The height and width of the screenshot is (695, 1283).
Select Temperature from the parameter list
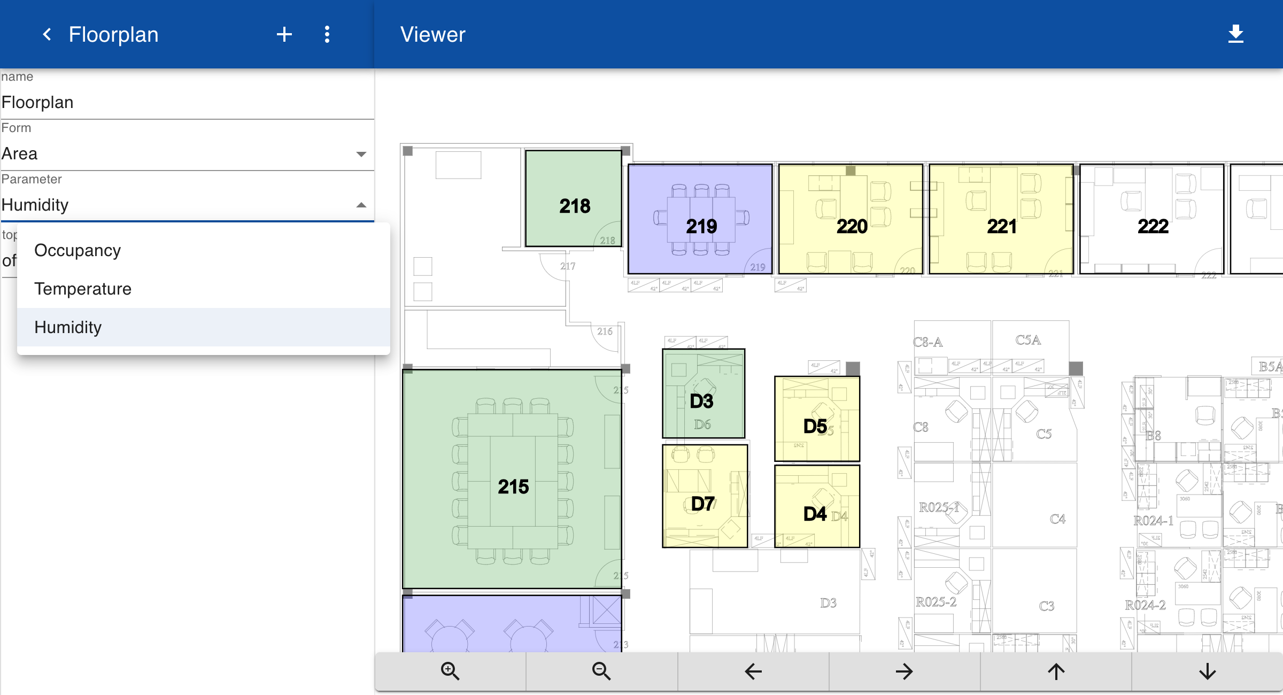point(83,289)
